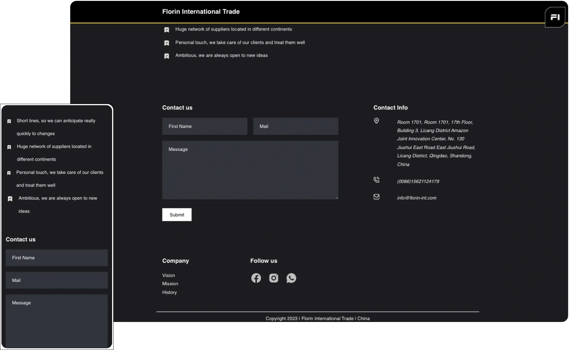Click 'Personal touch' line in desktop view
This screenshot has height=350, width=569.
click(240, 42)
